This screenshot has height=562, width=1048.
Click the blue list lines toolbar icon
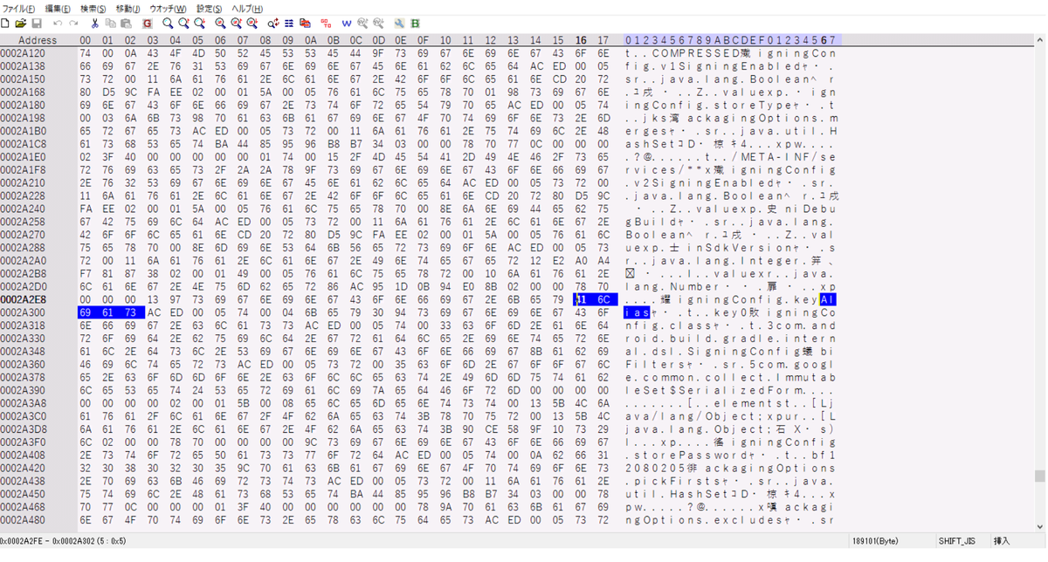[x=289, y=24]
